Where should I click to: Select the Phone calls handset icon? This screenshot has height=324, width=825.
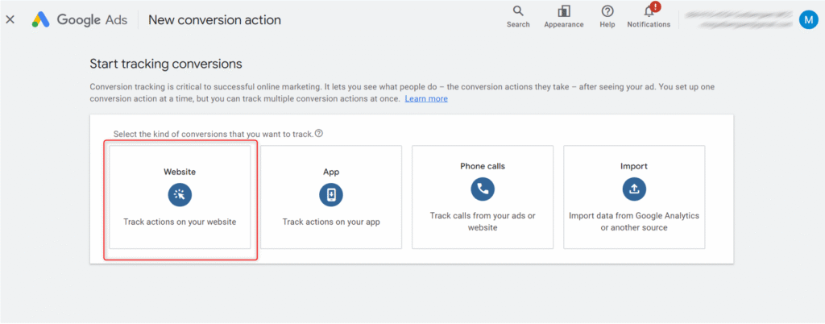[x=483, y=189]
